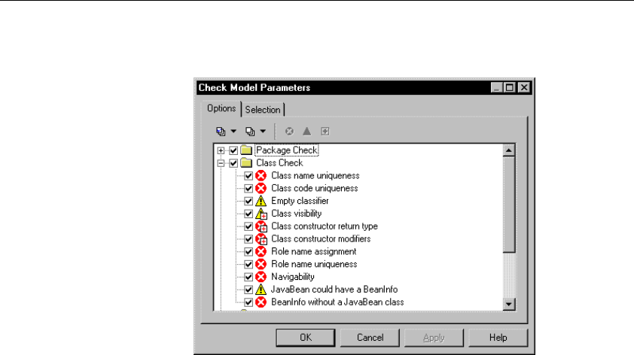Viewport: 634px width, 355px height.
Task: Click scrollbar down arrow in check list
Action: pyautogui.click(x=509, y=304)
